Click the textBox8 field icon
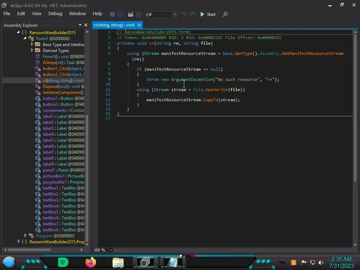The height and width of the screenshot is (270, 360). [38, 230]
